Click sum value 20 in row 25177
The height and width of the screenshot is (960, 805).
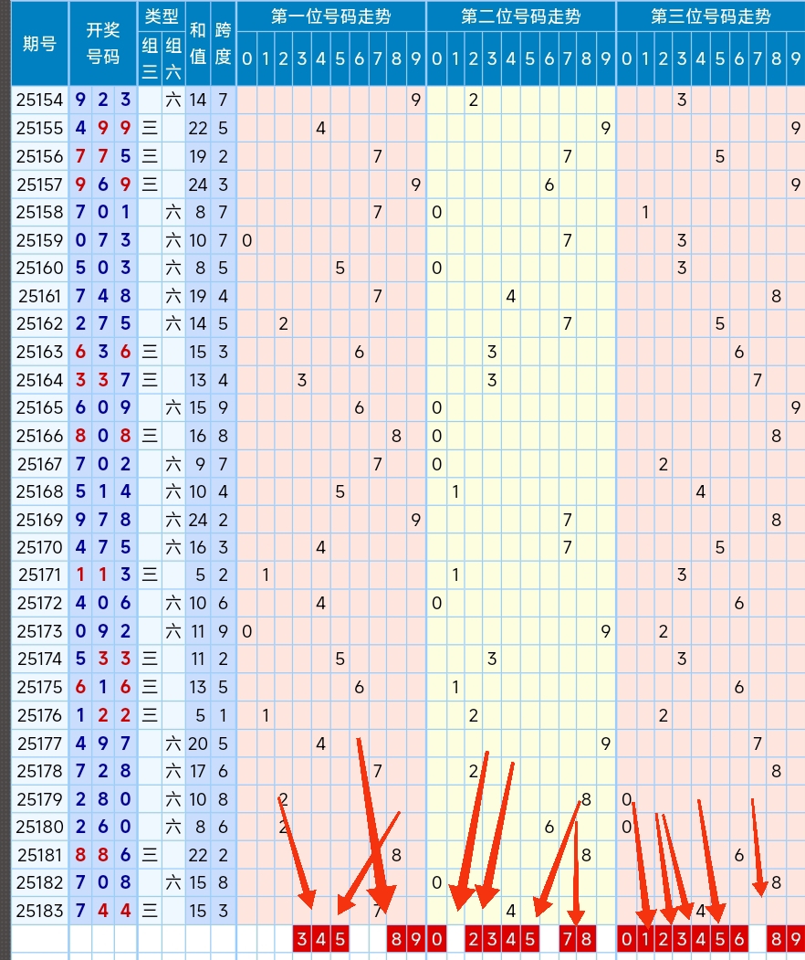197,744
